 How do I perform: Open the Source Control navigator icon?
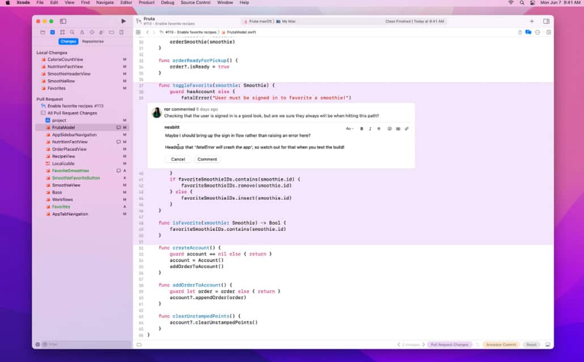(52, 32)
